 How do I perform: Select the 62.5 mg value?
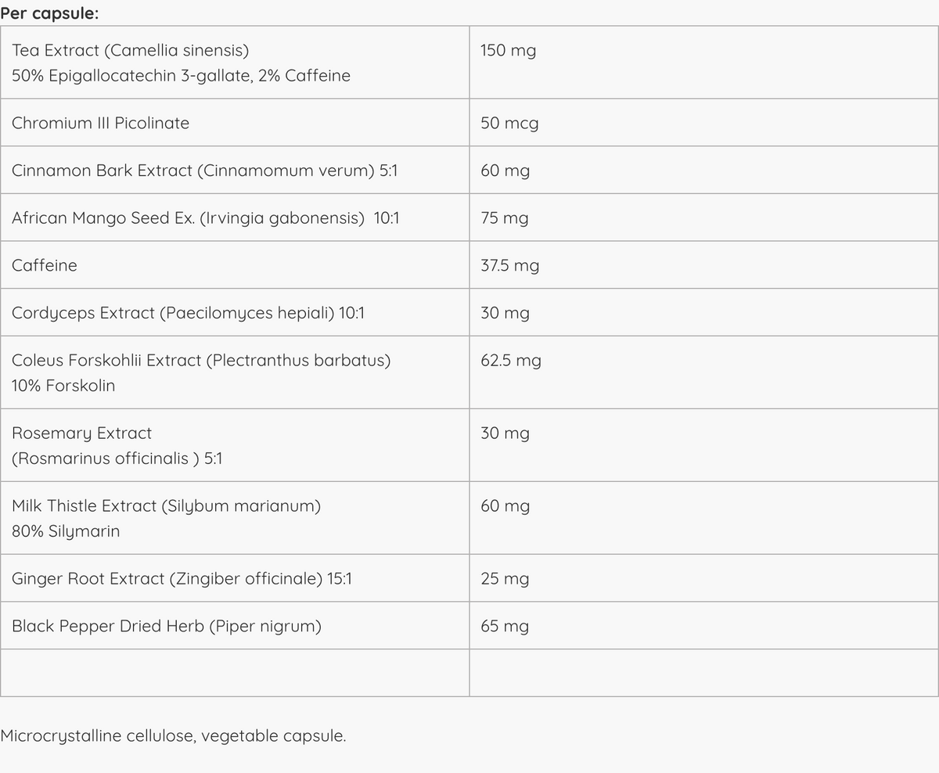tap(511, 361)
